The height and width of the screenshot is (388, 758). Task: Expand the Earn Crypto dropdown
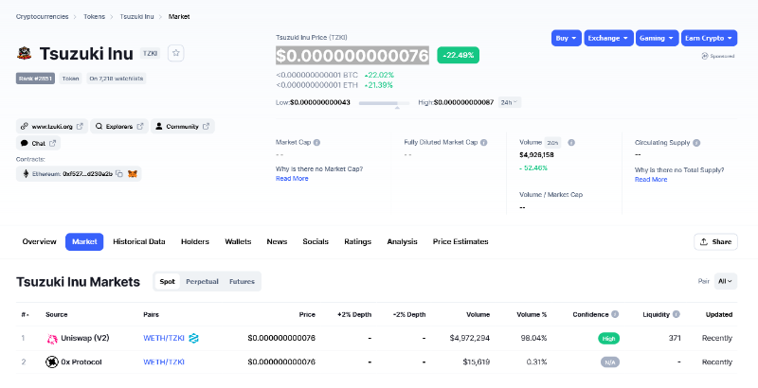[710, 38]
